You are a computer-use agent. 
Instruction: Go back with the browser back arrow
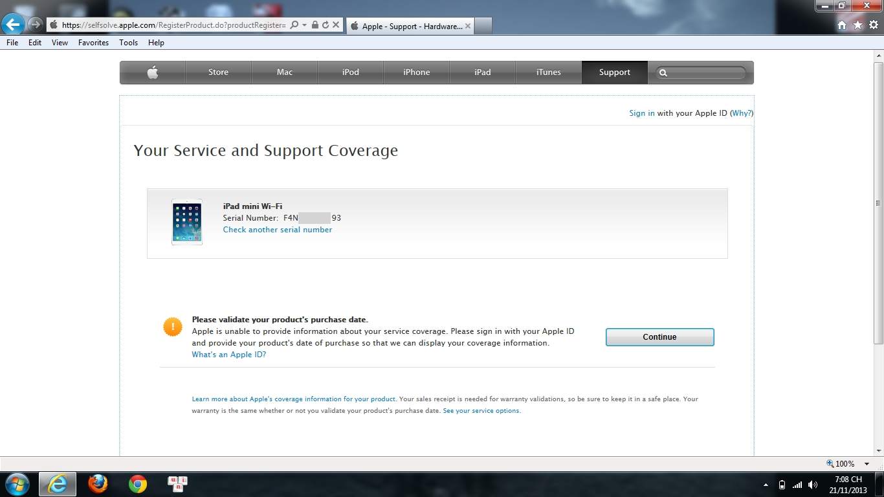tap(13, 25)
